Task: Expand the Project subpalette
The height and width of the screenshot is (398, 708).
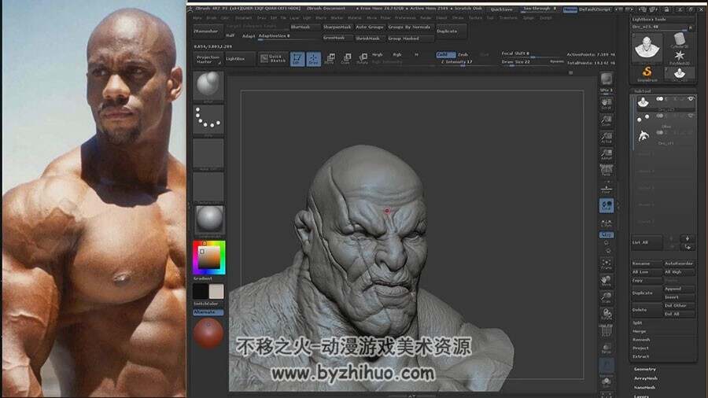Action: [x=640, y=348]
